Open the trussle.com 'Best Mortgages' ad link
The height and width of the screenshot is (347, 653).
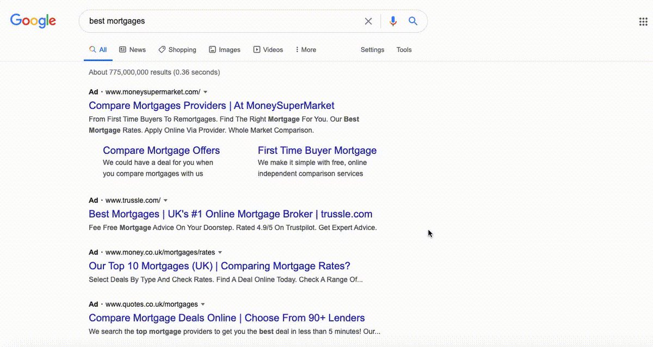(231, 214)
